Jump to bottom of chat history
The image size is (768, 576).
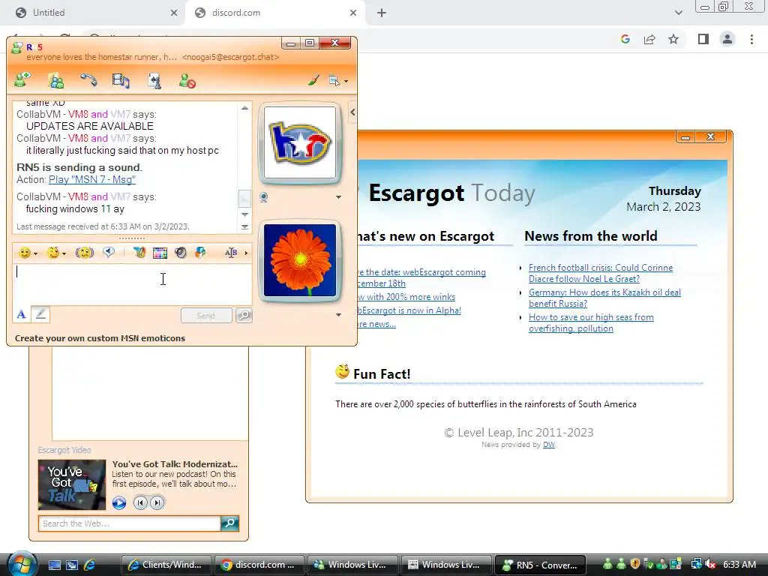point(244,226)
